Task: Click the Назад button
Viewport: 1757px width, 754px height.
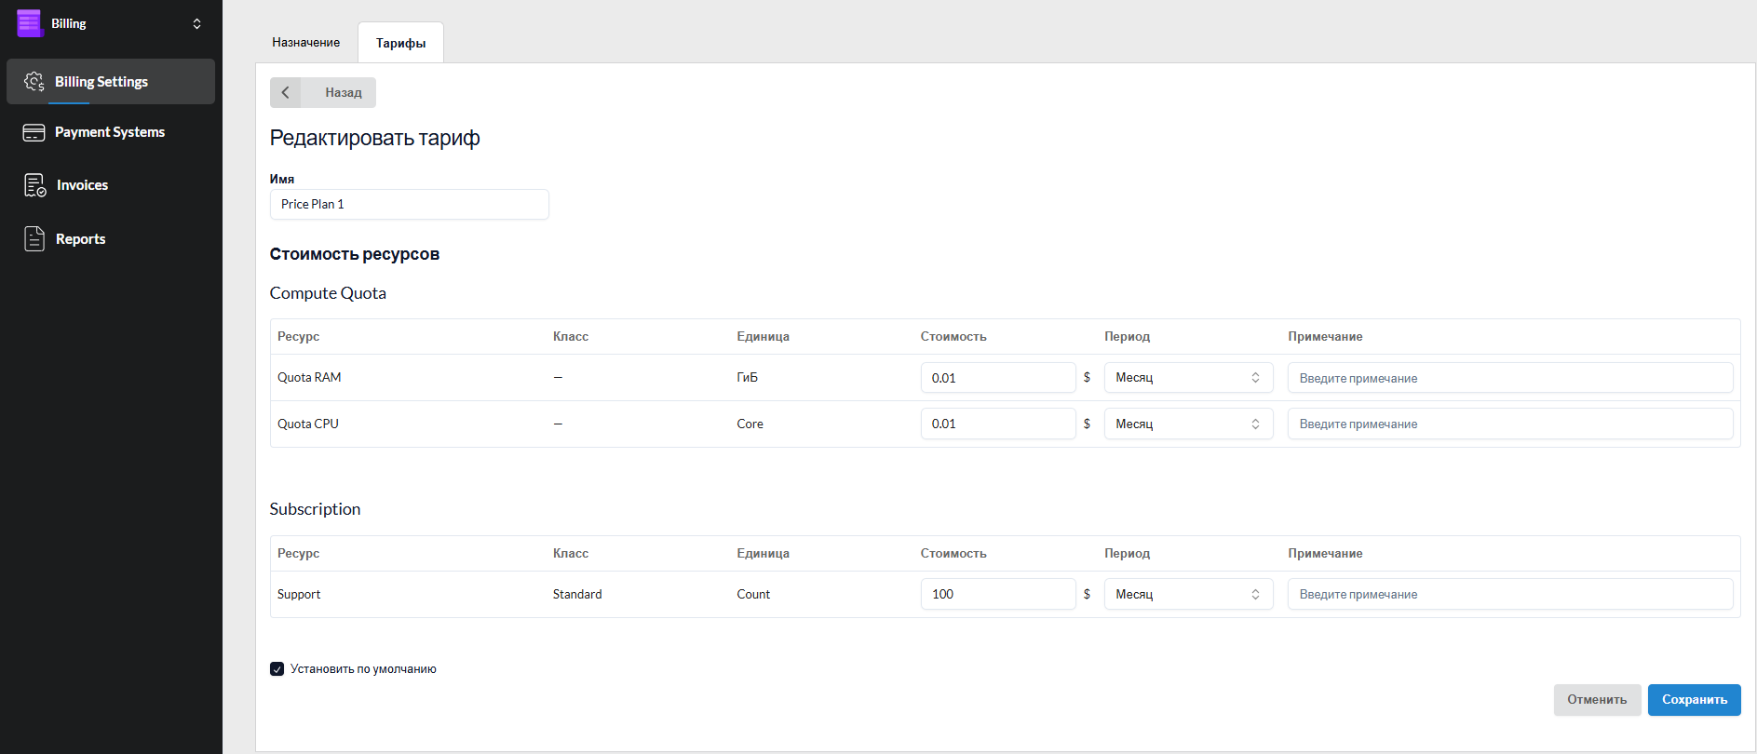Action: click(x=323, y=92)
